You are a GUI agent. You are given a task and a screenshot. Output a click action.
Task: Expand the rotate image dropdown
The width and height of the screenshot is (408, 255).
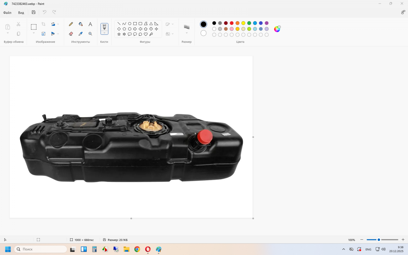tap(58, 24)
